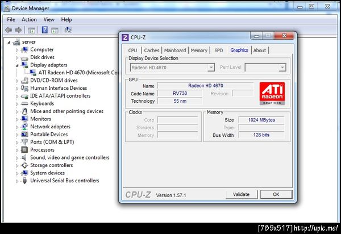Switch to the About tab in CPU-Z
This screenshot has width=341, height=234.
pos(260,51)
